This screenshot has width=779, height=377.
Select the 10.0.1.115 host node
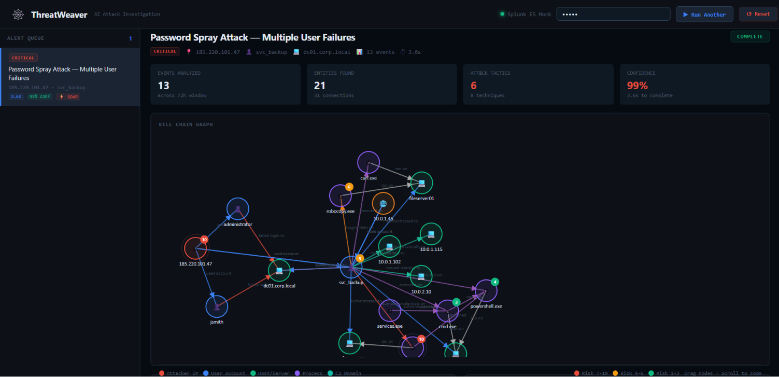point(431,234)
